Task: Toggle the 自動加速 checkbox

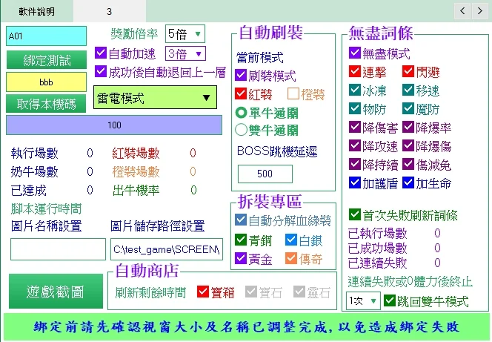Action: (x=102, y=53)
